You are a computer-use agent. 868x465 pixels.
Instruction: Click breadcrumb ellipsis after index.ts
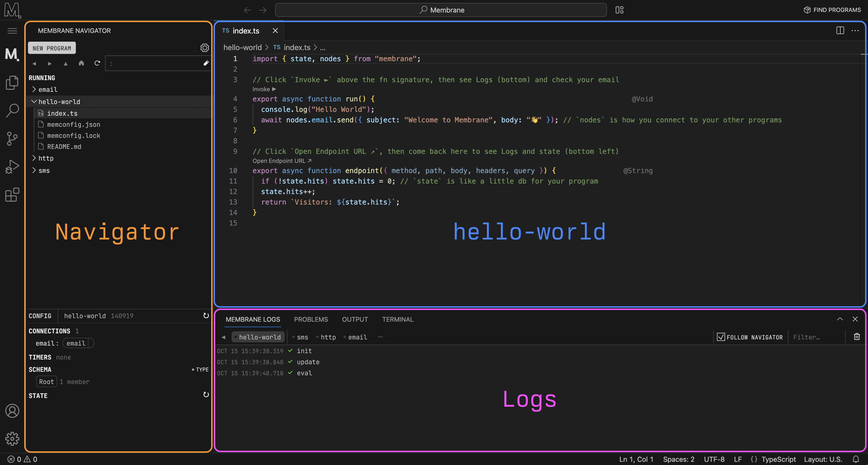click(323, 47)
